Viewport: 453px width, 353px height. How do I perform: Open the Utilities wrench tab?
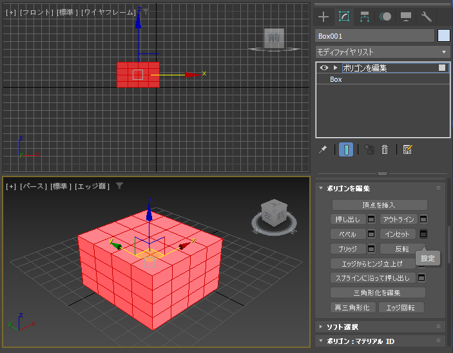tap(427, 17)
